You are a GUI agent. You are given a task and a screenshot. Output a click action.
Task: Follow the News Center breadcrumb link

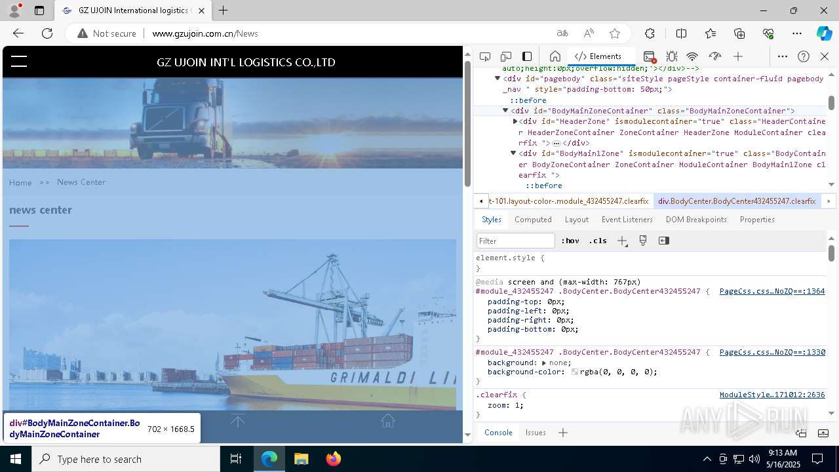[81, 182]
